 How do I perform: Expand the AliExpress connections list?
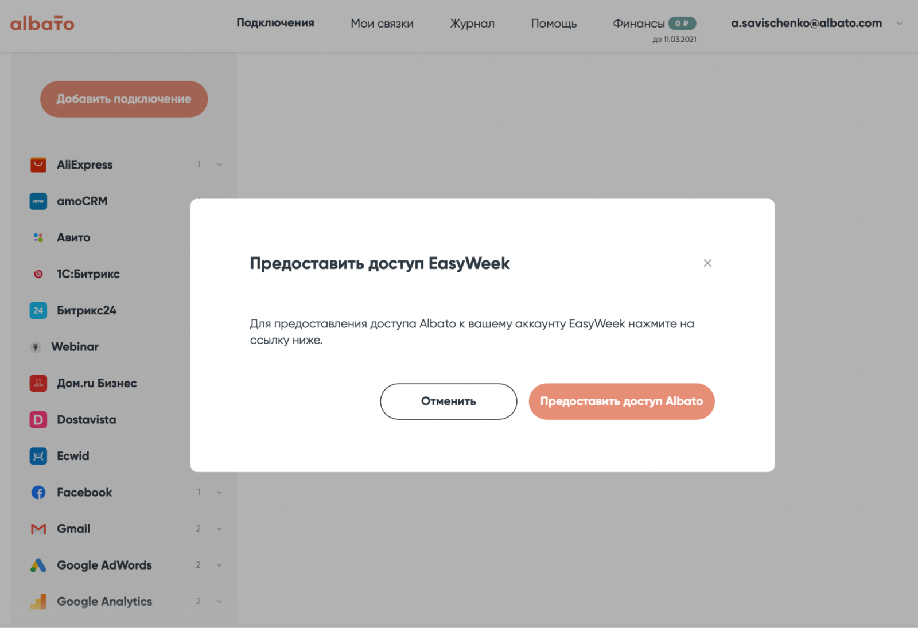click(x=219, y=165)
